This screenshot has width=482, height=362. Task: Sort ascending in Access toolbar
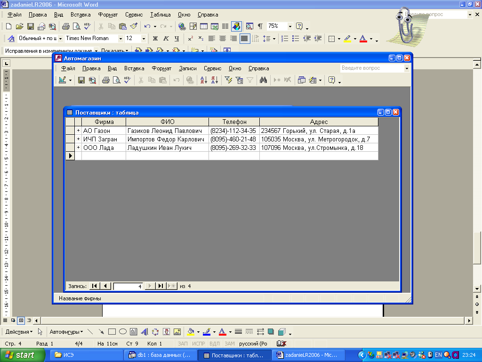coord(203,80)
